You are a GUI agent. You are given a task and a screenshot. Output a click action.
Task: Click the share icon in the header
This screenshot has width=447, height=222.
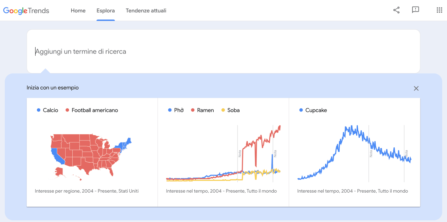click(x=396, y=10)
